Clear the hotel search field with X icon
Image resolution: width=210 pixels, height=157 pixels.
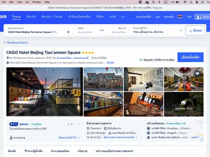pos(68,32)
